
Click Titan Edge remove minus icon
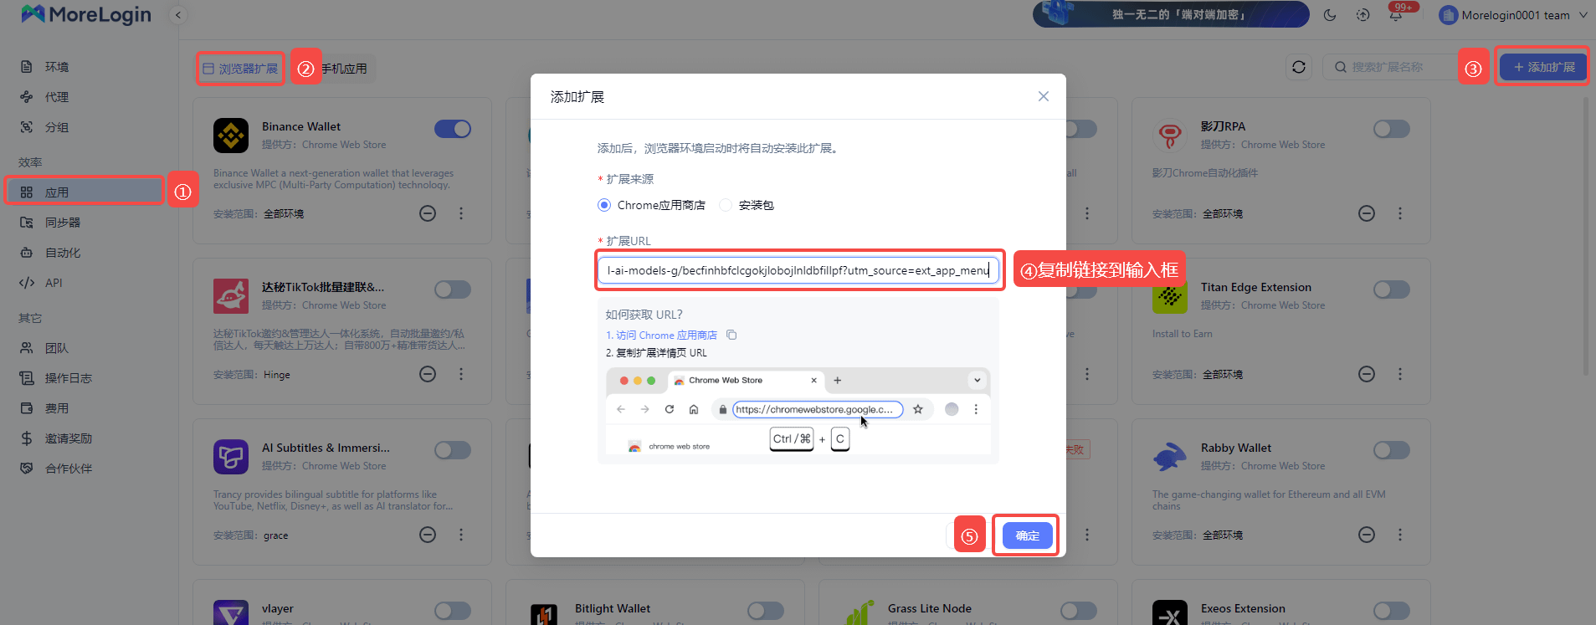tap(1367, 374)
